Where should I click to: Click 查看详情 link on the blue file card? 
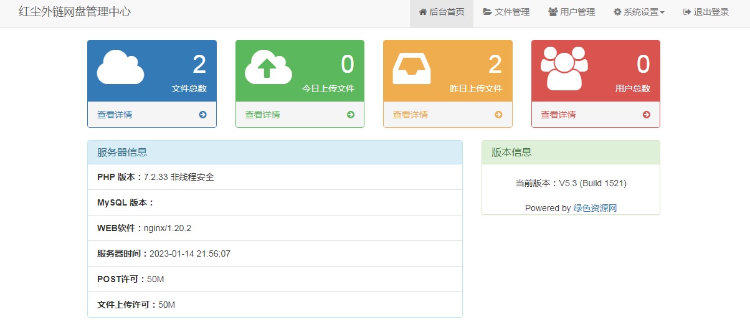point(115,115)
